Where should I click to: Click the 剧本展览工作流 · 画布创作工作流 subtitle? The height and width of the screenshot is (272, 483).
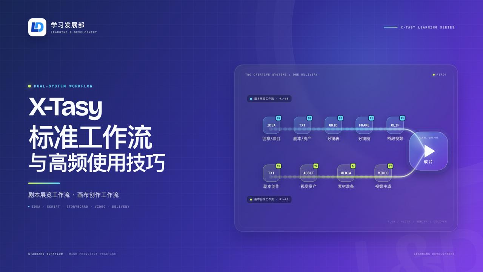pyautogui.click(x=74, y=195)
